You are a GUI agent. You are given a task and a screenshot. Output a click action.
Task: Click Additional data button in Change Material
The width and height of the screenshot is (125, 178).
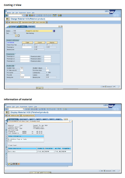13,22
